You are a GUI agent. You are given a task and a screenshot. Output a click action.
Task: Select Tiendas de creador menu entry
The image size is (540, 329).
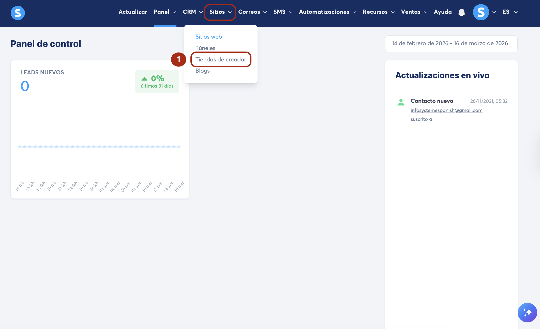pos(221,59)
